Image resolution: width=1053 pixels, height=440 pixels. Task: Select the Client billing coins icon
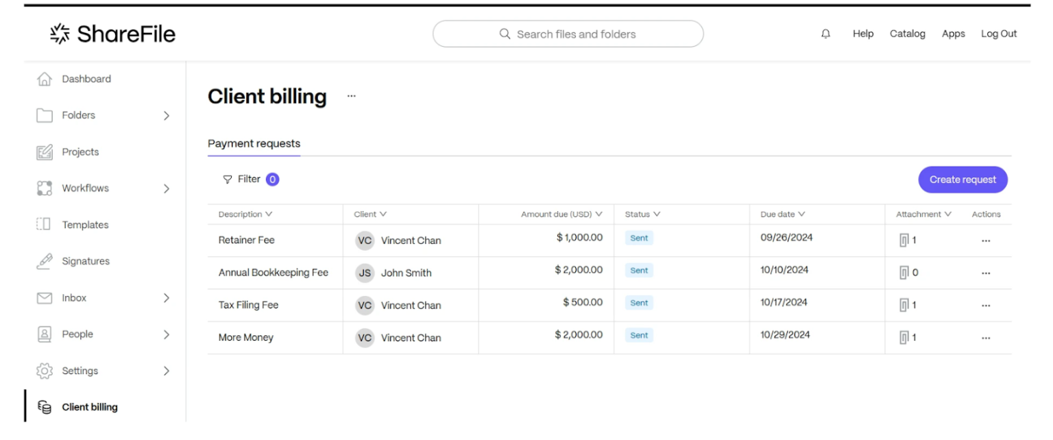click(45, 407)
